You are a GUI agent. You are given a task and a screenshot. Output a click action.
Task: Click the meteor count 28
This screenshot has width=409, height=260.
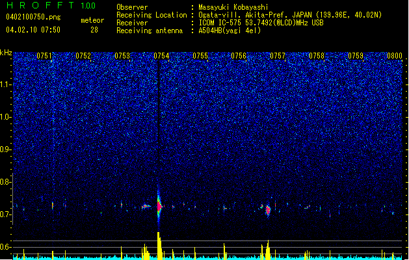coord(94,30)
